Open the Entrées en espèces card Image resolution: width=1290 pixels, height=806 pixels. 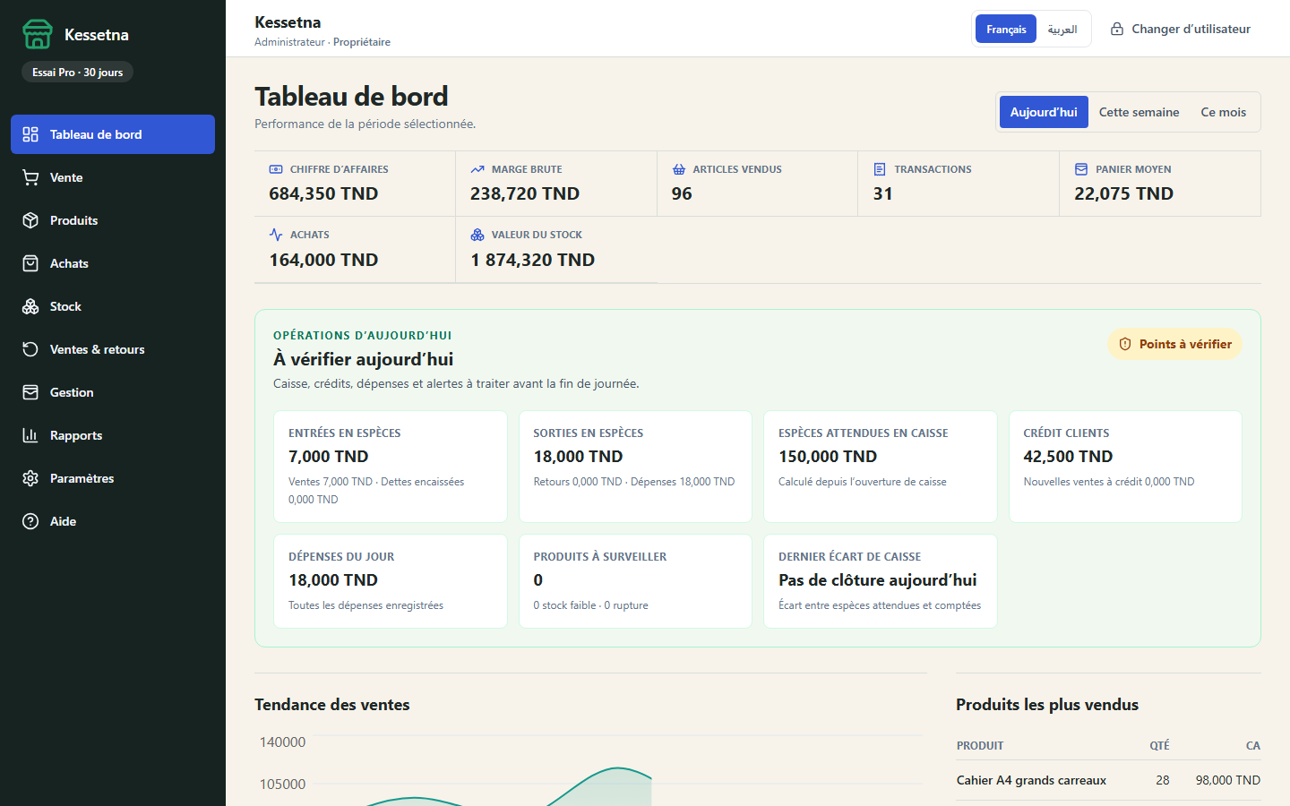coord(391,467)
